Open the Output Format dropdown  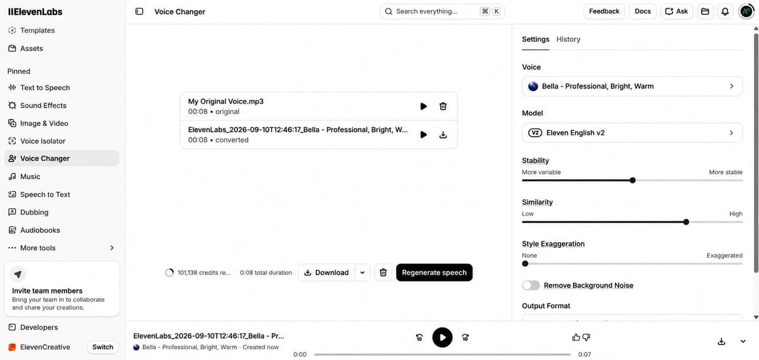point(632,317)
